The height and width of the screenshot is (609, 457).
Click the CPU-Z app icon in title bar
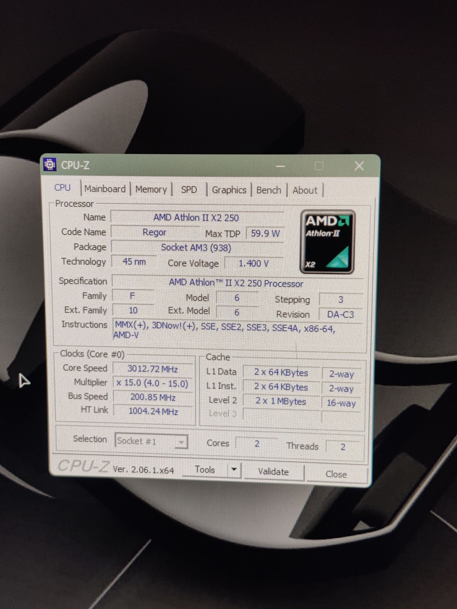[x=50, y=165]
